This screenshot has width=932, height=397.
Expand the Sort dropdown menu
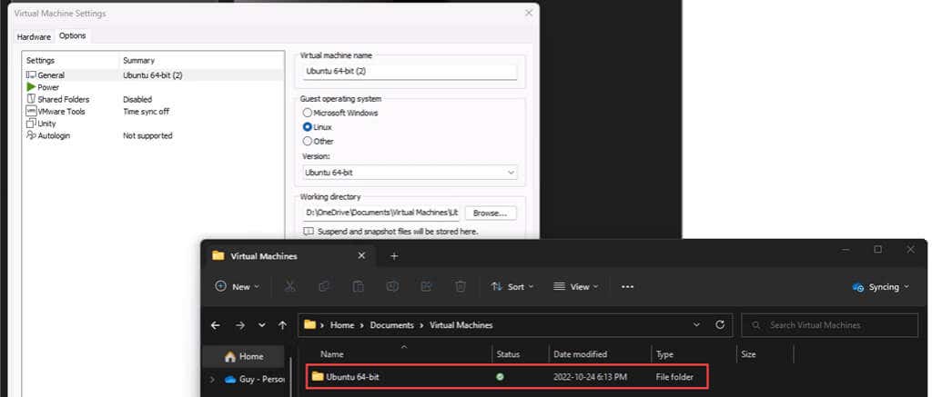512,286
